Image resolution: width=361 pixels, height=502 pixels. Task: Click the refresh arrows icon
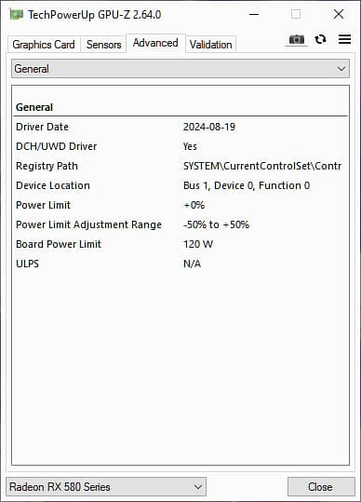click(320, 39)
